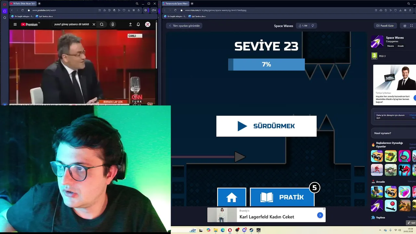
Task: Click the 'Space Waves' heading in side panel
Action: click(395, 38)
